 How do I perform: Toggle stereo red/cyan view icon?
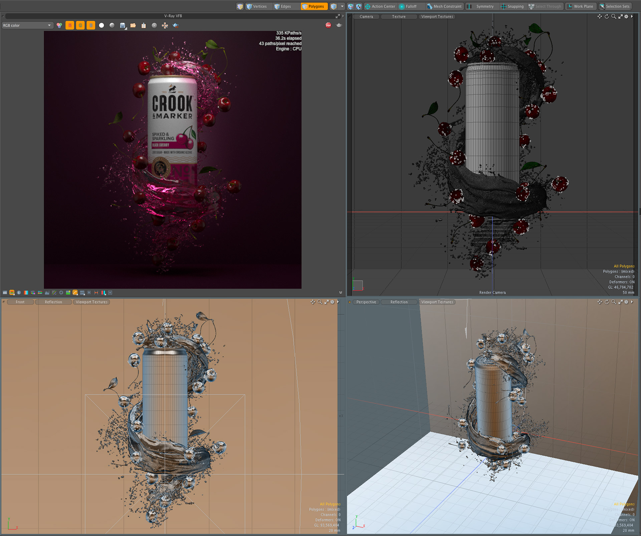click(x=103, y=293)
